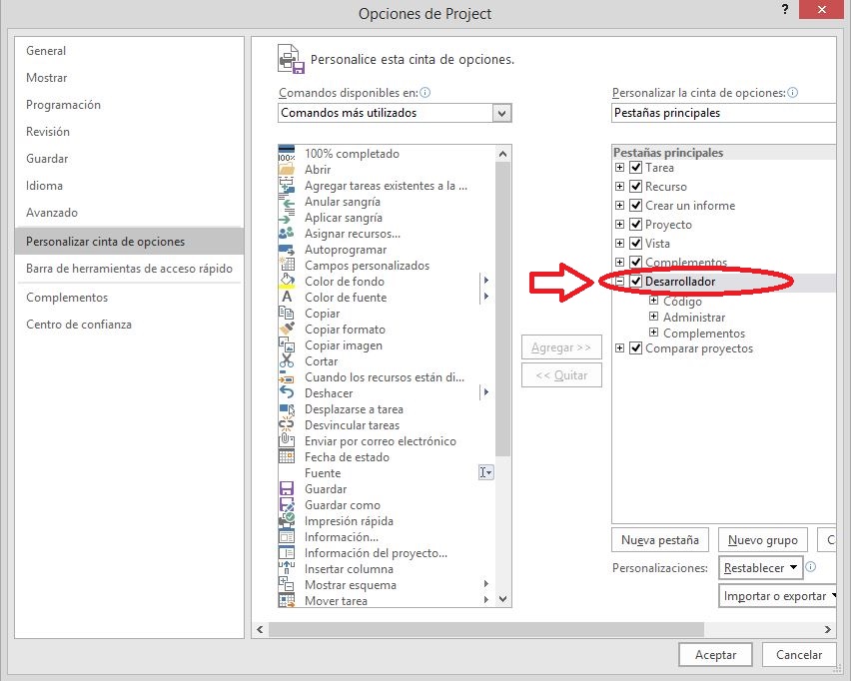Select the Copiar imagen icon
This screenshot has height=681, width=851.
pyautogui.click(x=286, y=345)
